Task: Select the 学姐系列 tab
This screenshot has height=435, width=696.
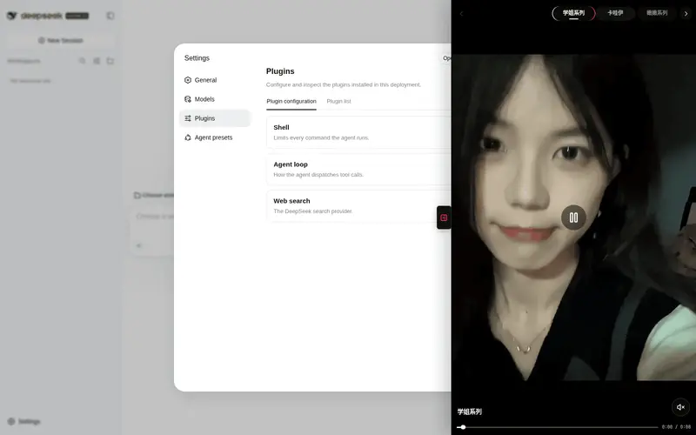Action: click(573, 13)
